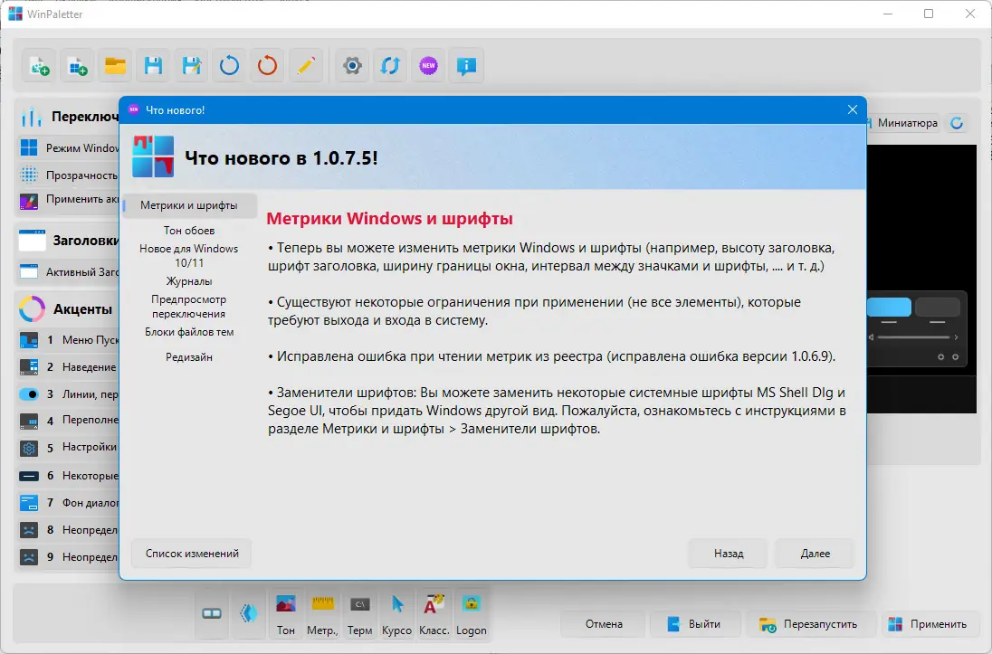Click the blue floppy Save icon
Screen dimensions: 992x654
[x=153, y=66]
